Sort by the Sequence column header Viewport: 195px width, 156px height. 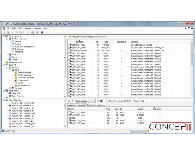point(157,109)
